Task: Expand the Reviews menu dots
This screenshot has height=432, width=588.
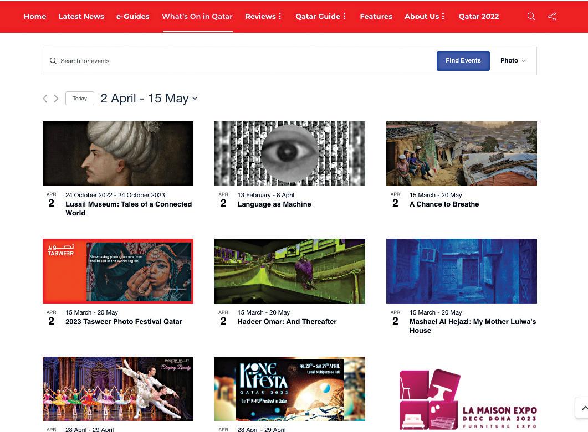Action: point(280,17)
